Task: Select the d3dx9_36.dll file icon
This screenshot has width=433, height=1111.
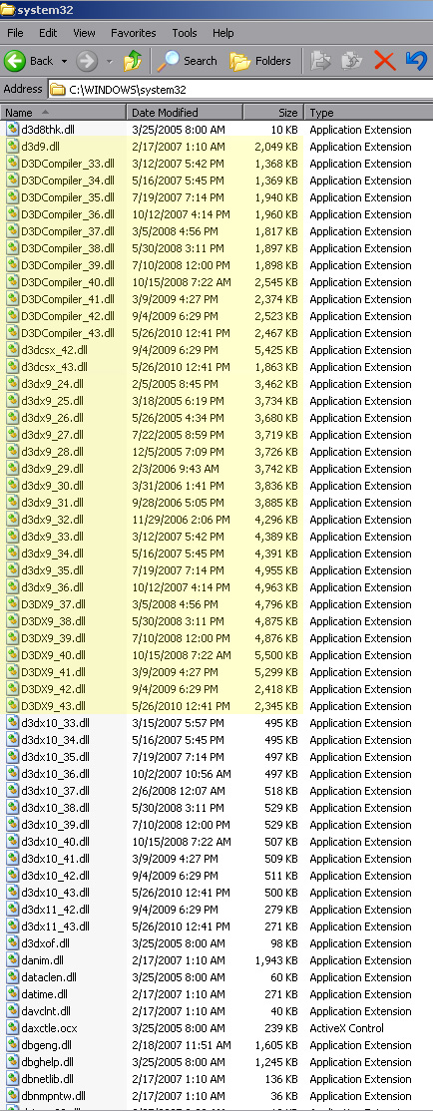Action: pos(12,587)
